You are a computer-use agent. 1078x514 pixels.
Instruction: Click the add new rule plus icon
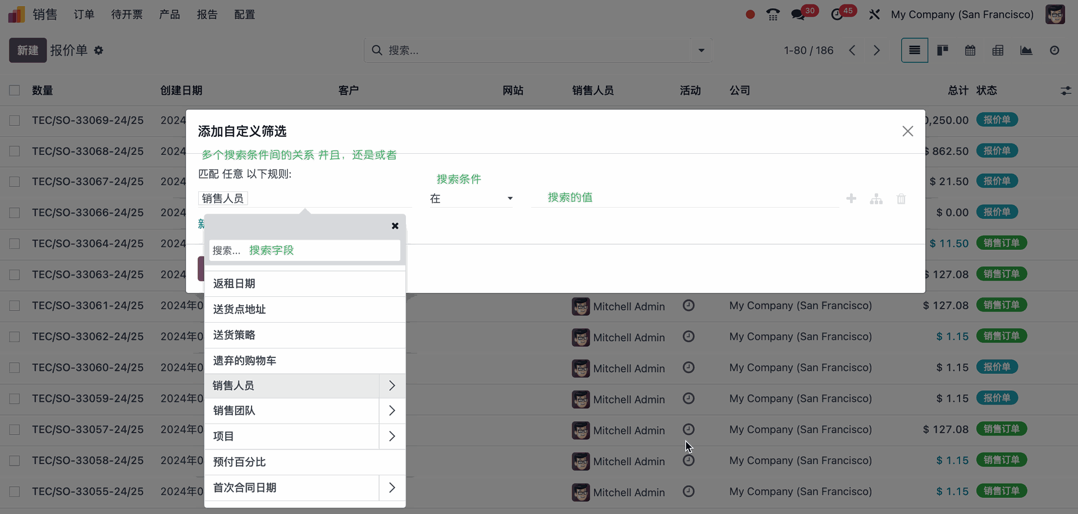click(851, 199)
